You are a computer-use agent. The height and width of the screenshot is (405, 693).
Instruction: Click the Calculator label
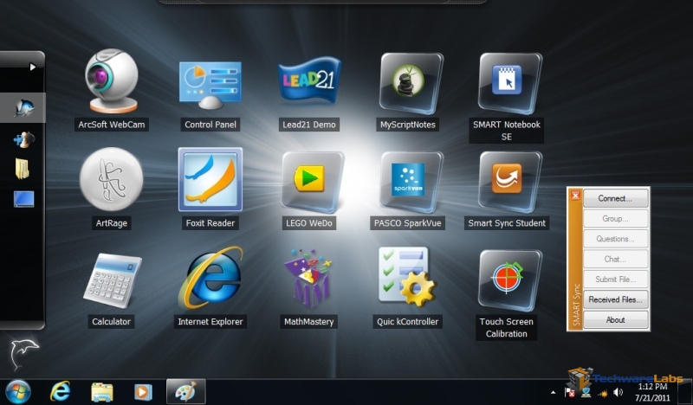[x=112, y=322]
